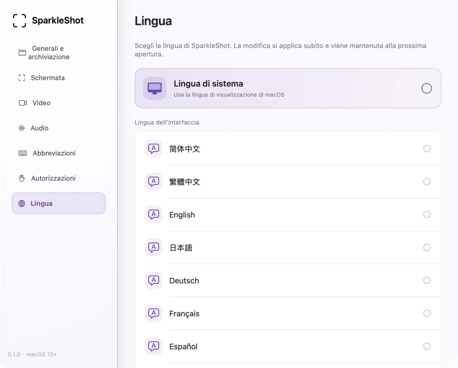The height and width of the screenshot is (368, 458).
Task: Pick the Español radio button
Action: pos(427,346)
